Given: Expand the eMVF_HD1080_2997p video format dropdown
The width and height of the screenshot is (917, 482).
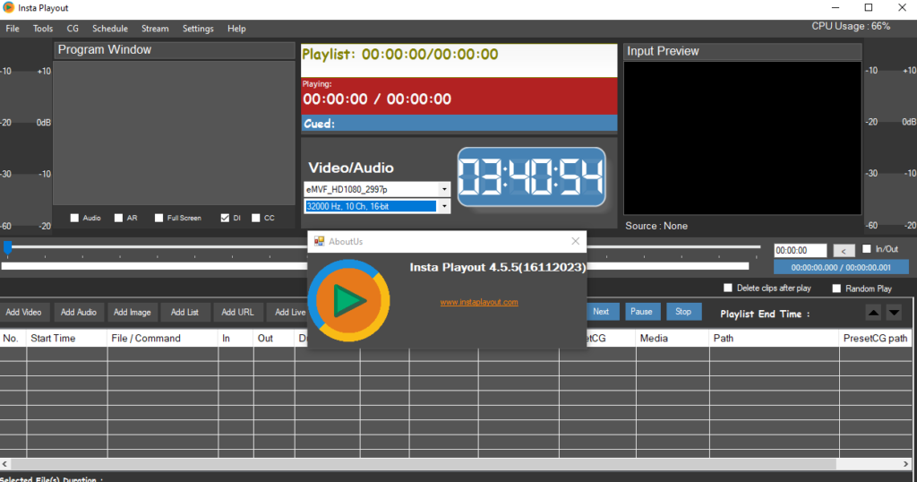Looking at the screenshot, I should (444, 189).
